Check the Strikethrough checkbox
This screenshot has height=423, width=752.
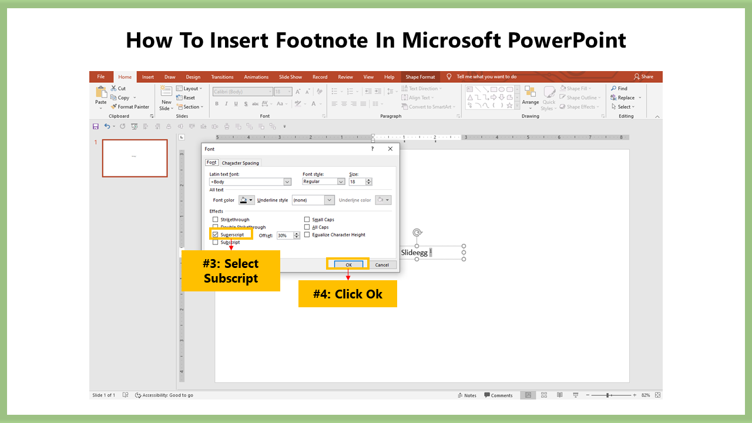pyautogui.click(x=216, y=220)
